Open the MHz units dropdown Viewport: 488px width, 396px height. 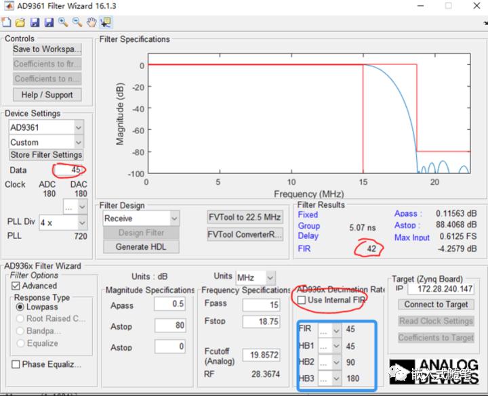(256, 278)
